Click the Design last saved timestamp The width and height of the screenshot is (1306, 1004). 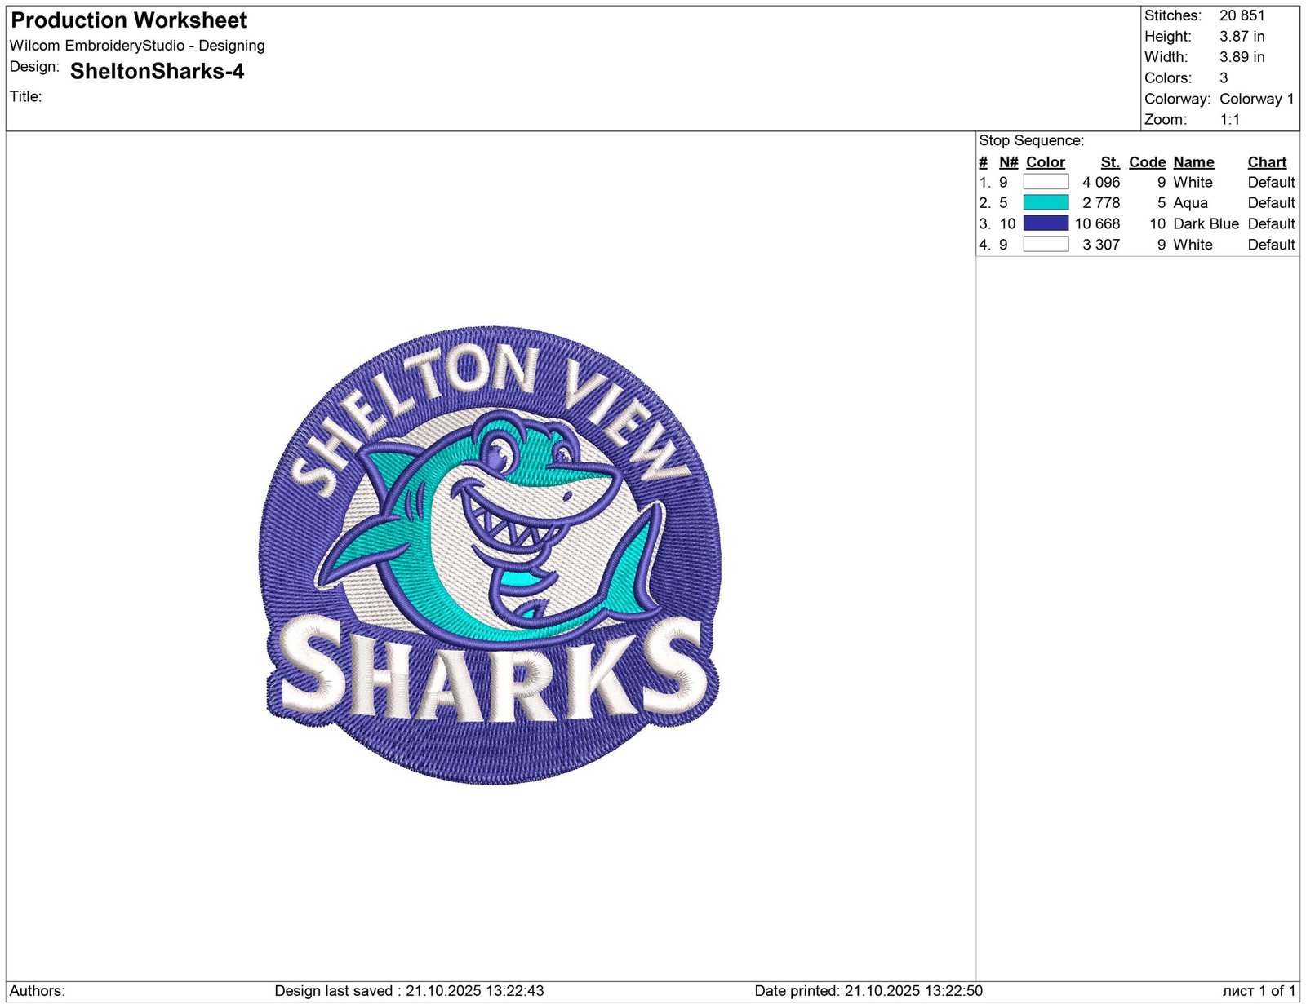click(409, 991)
